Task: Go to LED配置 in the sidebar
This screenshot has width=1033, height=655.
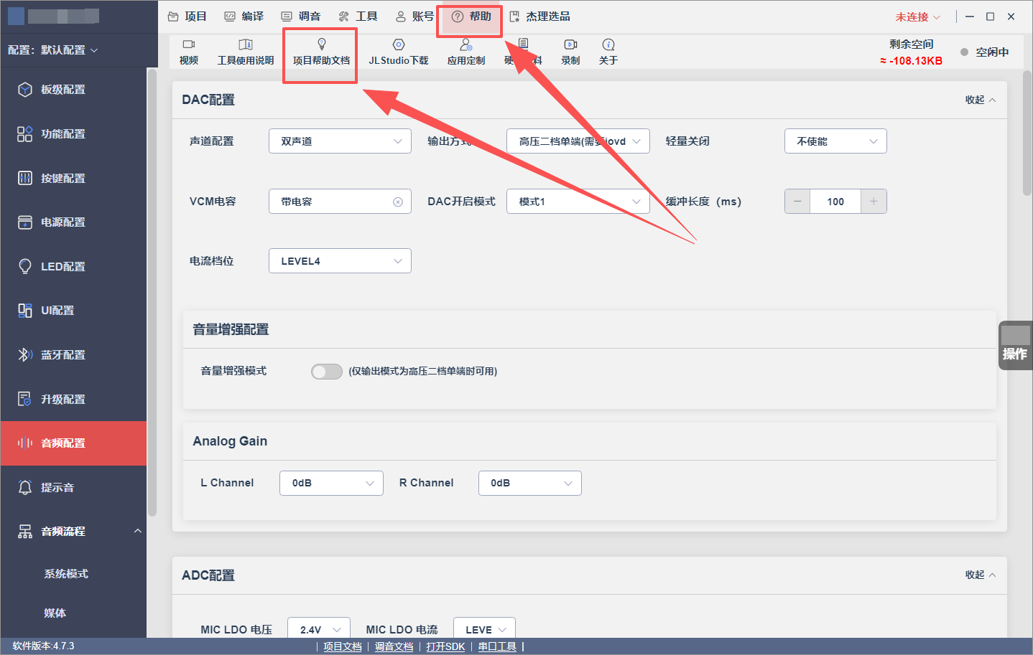Action: click(73, 267)
